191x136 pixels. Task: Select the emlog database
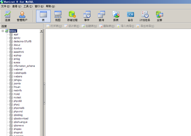coord(17,59)
